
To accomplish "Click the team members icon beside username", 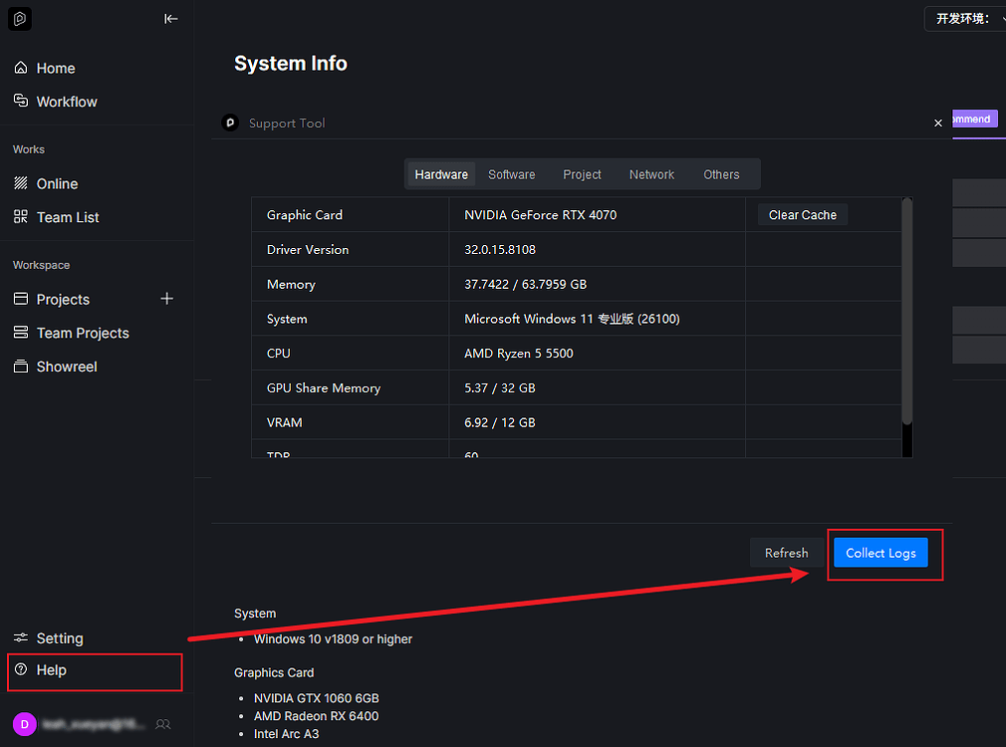I will (x=163, y=724).
